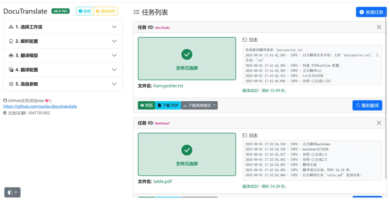The image size is (390, 204).
Task: Click the green checkmark icon in the table.pdf dropzone
Action: 187,150
